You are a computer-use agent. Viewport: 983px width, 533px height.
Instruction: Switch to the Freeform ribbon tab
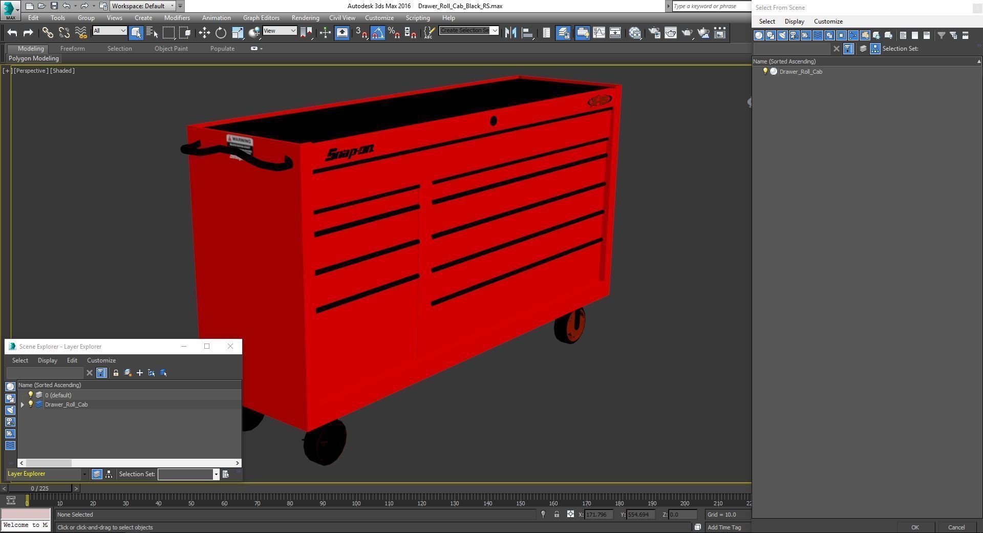click(x=72, y=48)
